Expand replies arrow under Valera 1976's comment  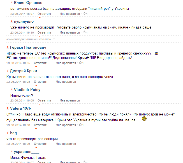(x=36, y=129)
